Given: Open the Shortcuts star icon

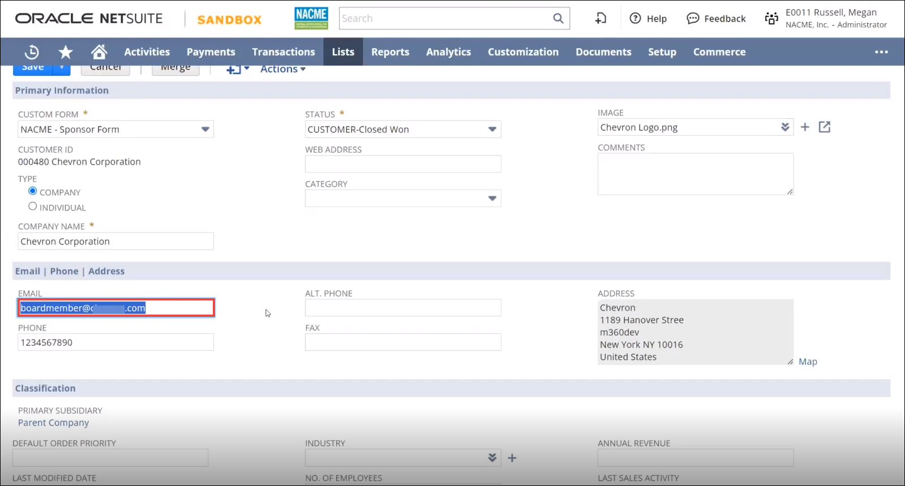Looking at the screenshot, I should point(66,52).
